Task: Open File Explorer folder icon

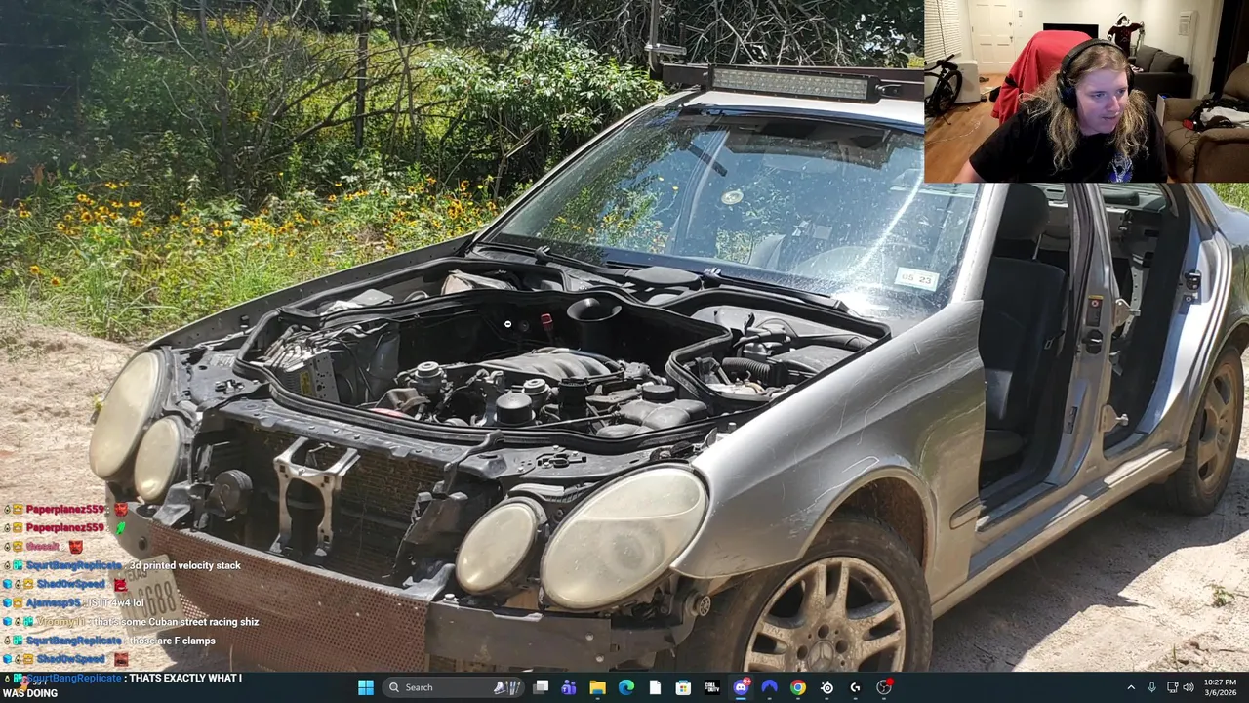Action: click(x=597, y=687)
